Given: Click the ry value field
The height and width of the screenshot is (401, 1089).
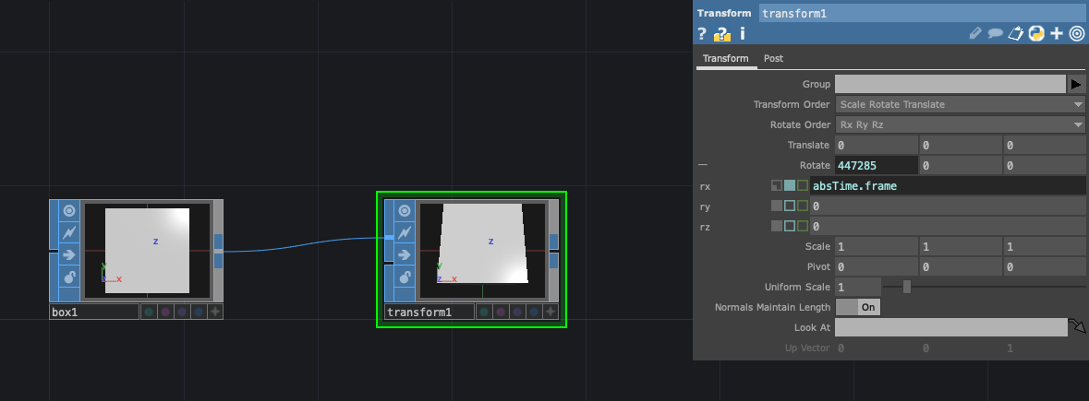Looking at the screenshot, I should pyautogui.click(x=949, y=206).
